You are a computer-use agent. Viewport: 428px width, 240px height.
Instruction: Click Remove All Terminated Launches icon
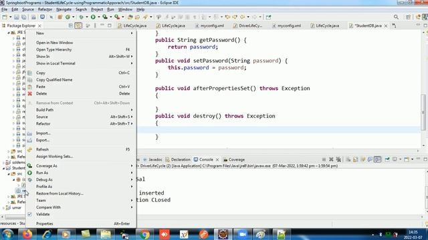[x=338, y=159]
